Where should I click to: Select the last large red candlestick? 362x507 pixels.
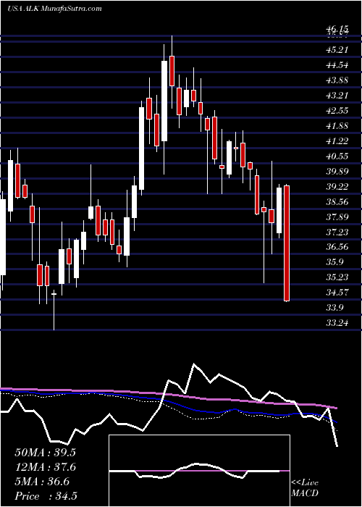pos(287,243)
